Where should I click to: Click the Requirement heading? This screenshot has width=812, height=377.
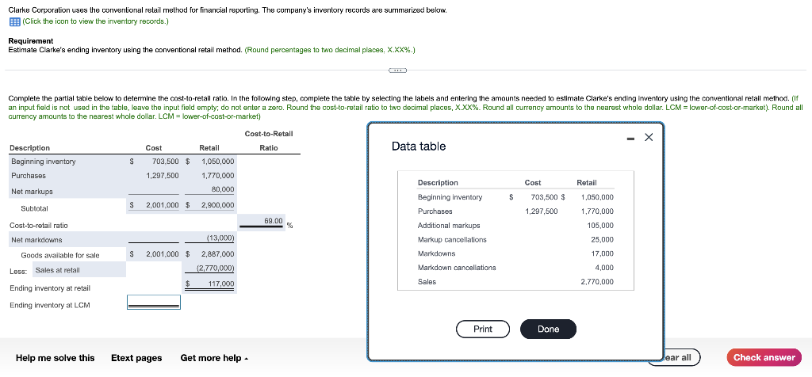(x=31, y=41)
